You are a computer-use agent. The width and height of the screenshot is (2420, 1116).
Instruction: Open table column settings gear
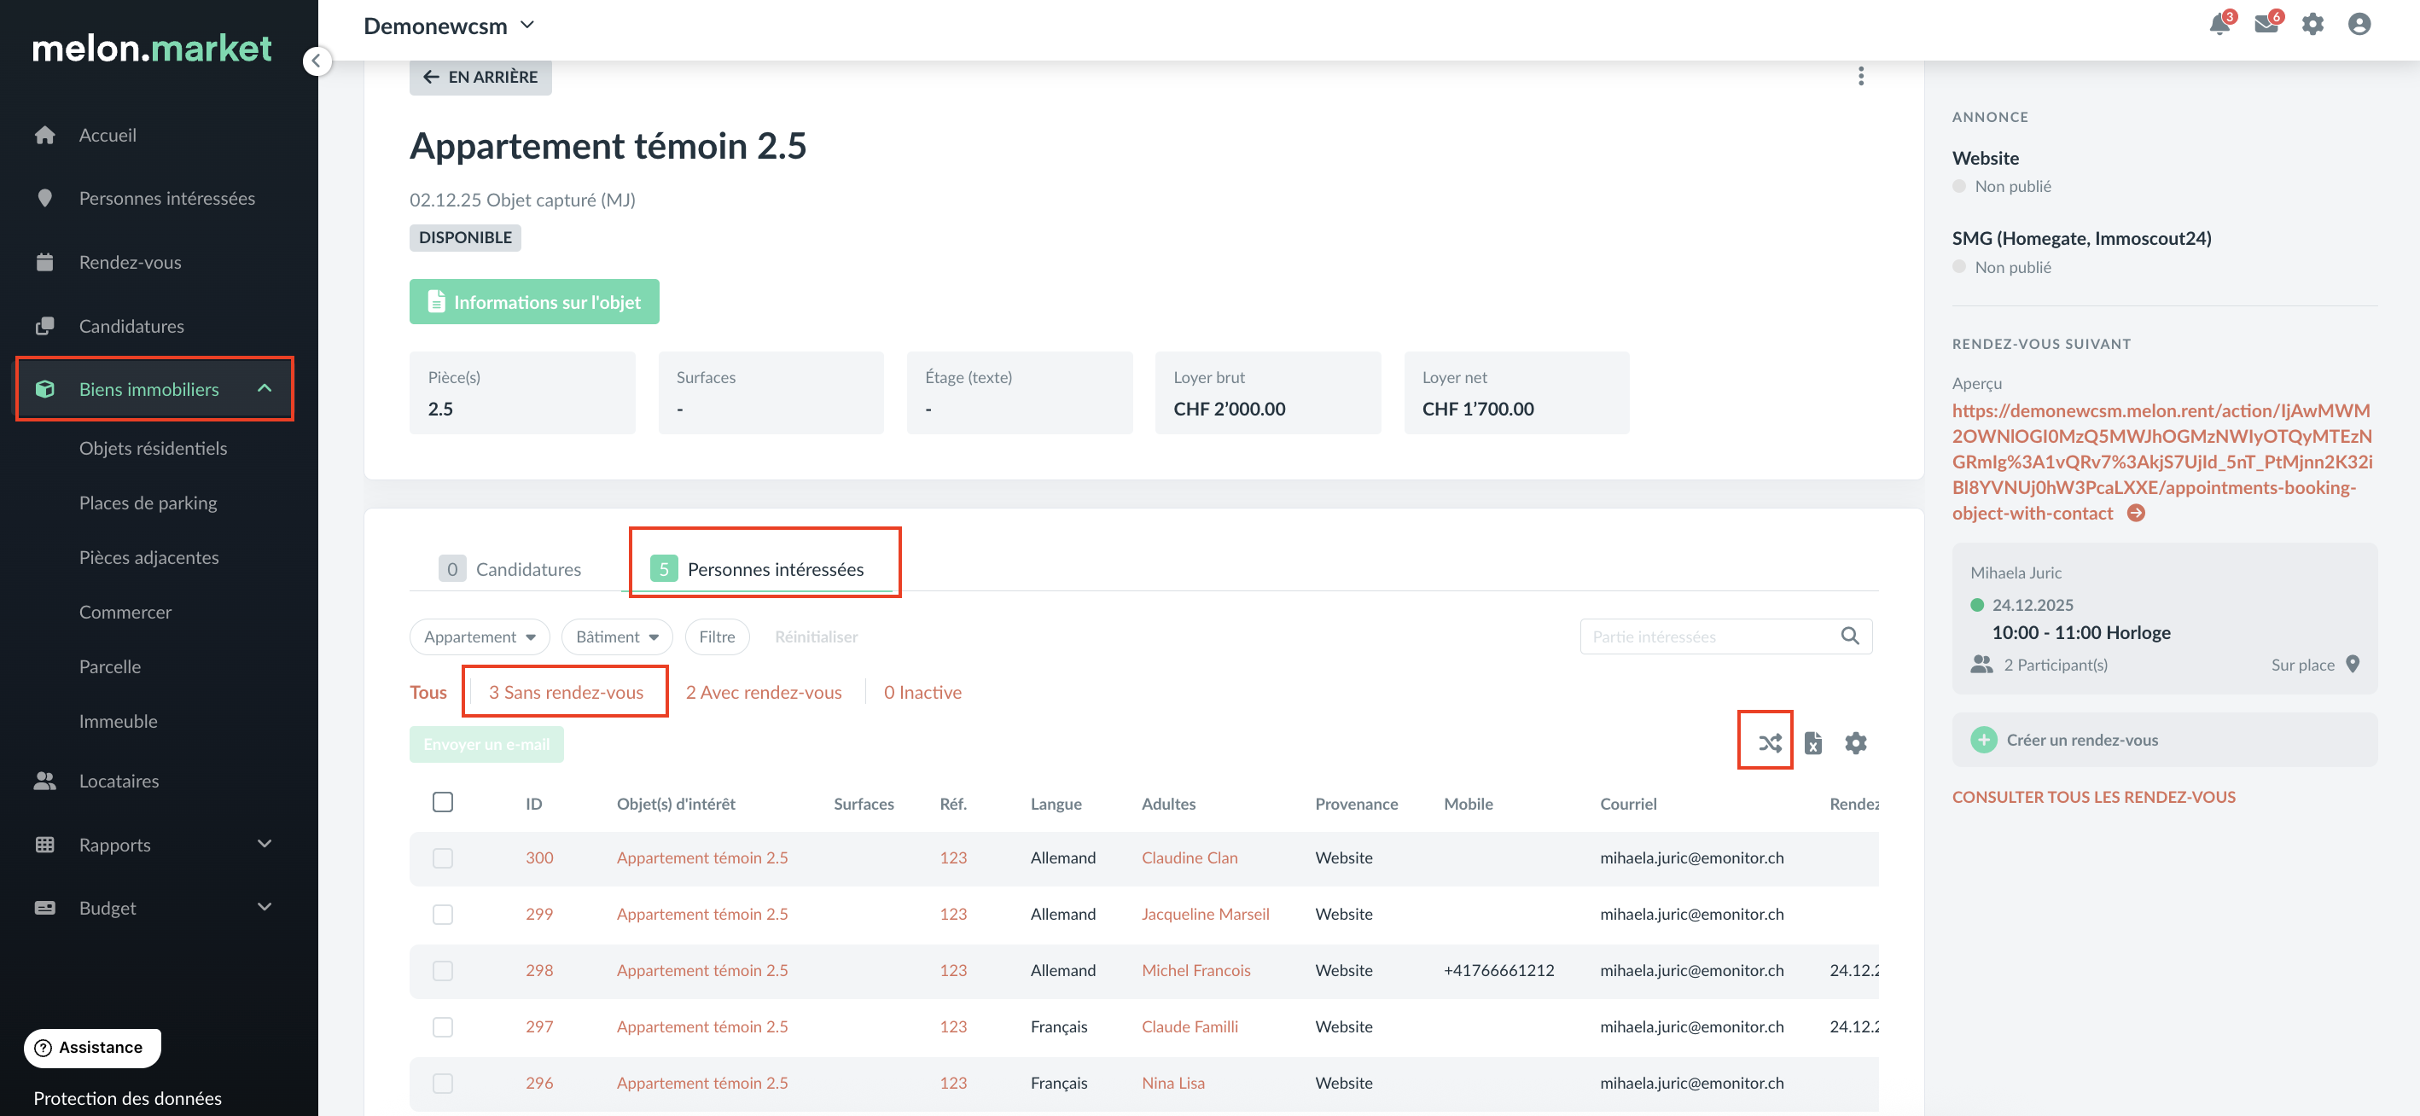pyautogui.click(x=1855, y=743)
